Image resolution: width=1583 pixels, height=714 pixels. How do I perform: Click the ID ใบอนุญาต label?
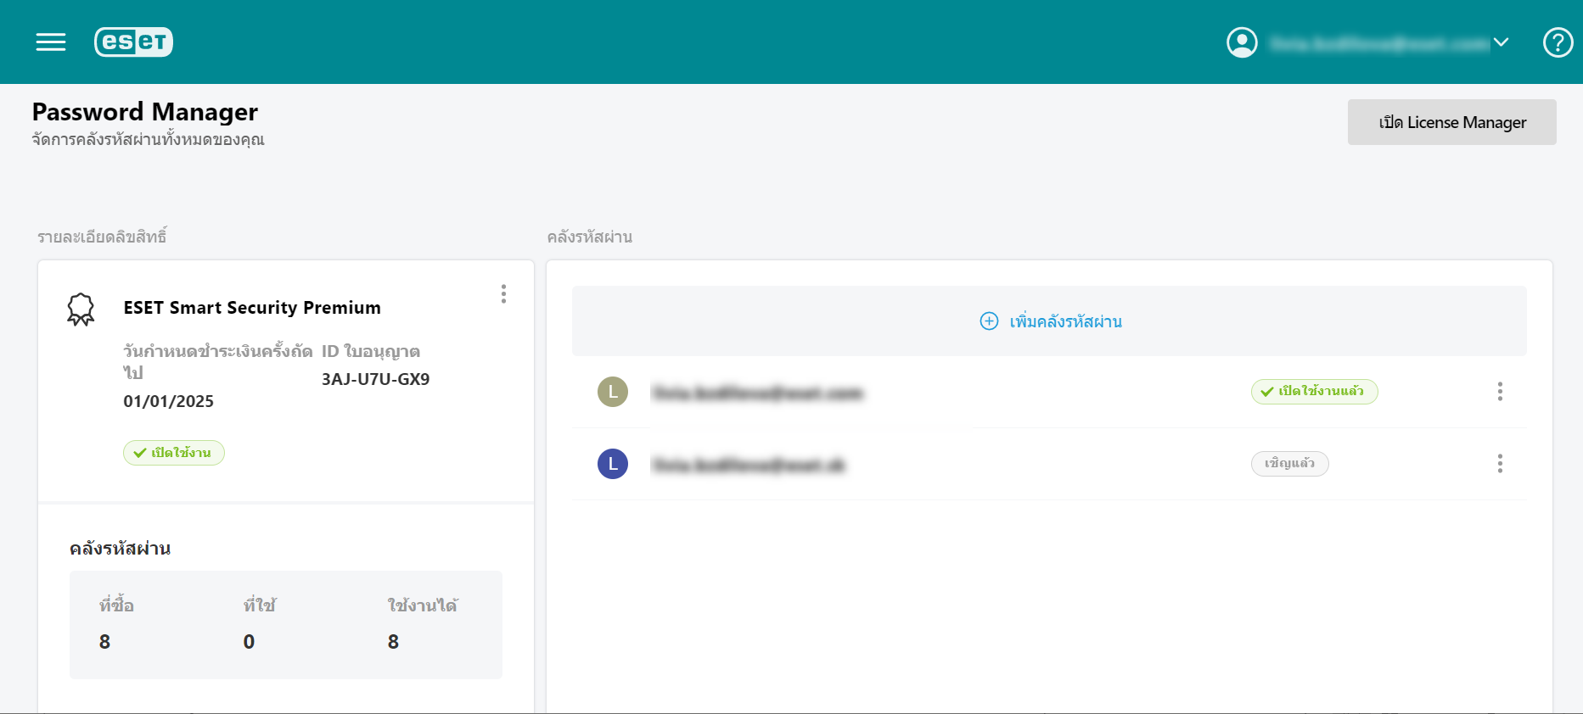(x=370, y=351)
